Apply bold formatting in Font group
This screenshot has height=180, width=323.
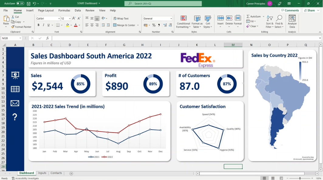pyautogui.click(x=39, y=25)
